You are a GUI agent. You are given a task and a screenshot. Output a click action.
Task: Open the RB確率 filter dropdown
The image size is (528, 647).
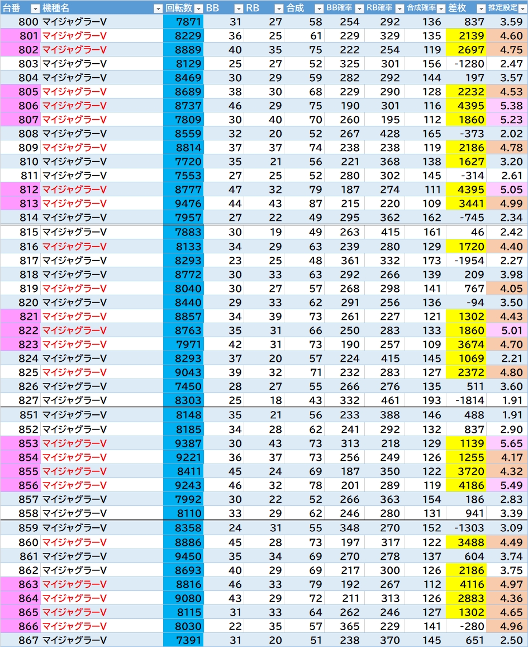click(399, 8)
